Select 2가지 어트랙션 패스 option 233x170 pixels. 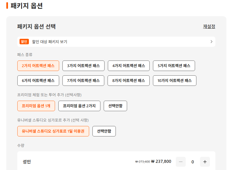pyautogui.click(x=38, y=66)
